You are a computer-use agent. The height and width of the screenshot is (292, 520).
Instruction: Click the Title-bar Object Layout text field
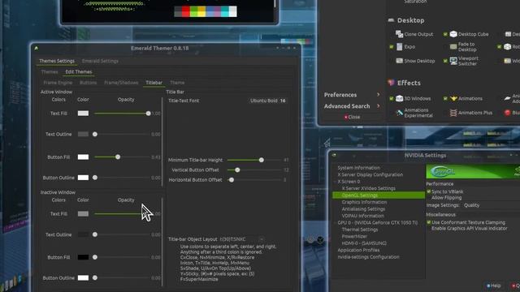pyautogui.click(x=238, y=239)
